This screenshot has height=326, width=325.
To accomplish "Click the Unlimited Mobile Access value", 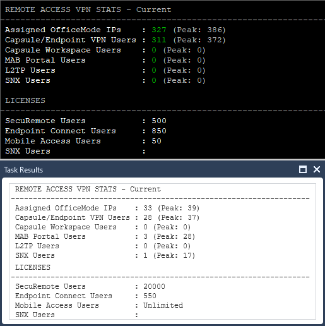I will (x=163, y=305).
